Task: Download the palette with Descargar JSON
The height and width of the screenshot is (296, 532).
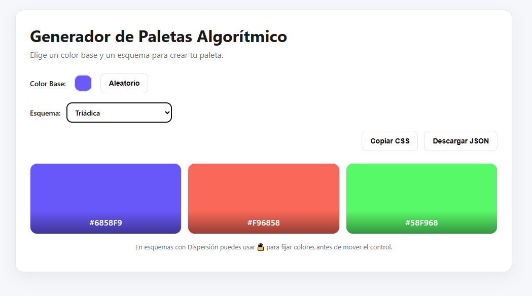Action: coord(460,141)
